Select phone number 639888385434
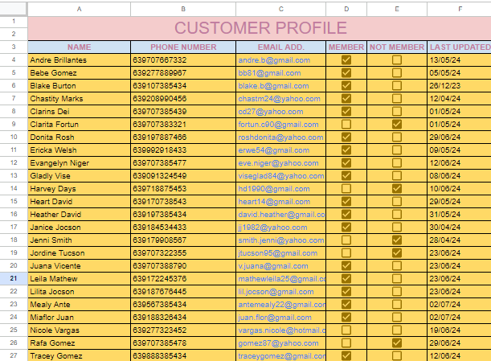491x361 pixels. 183,355
